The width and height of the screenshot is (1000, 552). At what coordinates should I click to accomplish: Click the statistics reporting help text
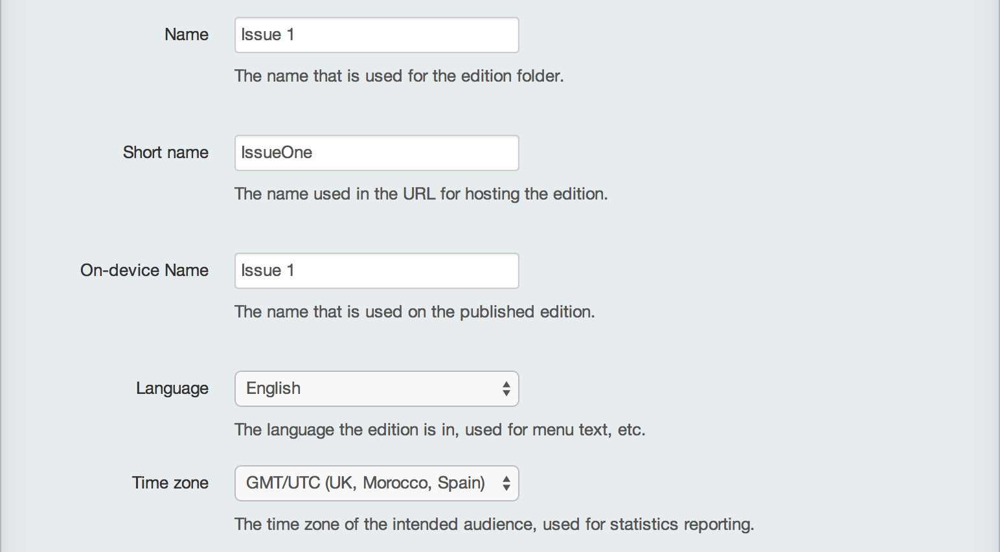[x=494, y=525]
